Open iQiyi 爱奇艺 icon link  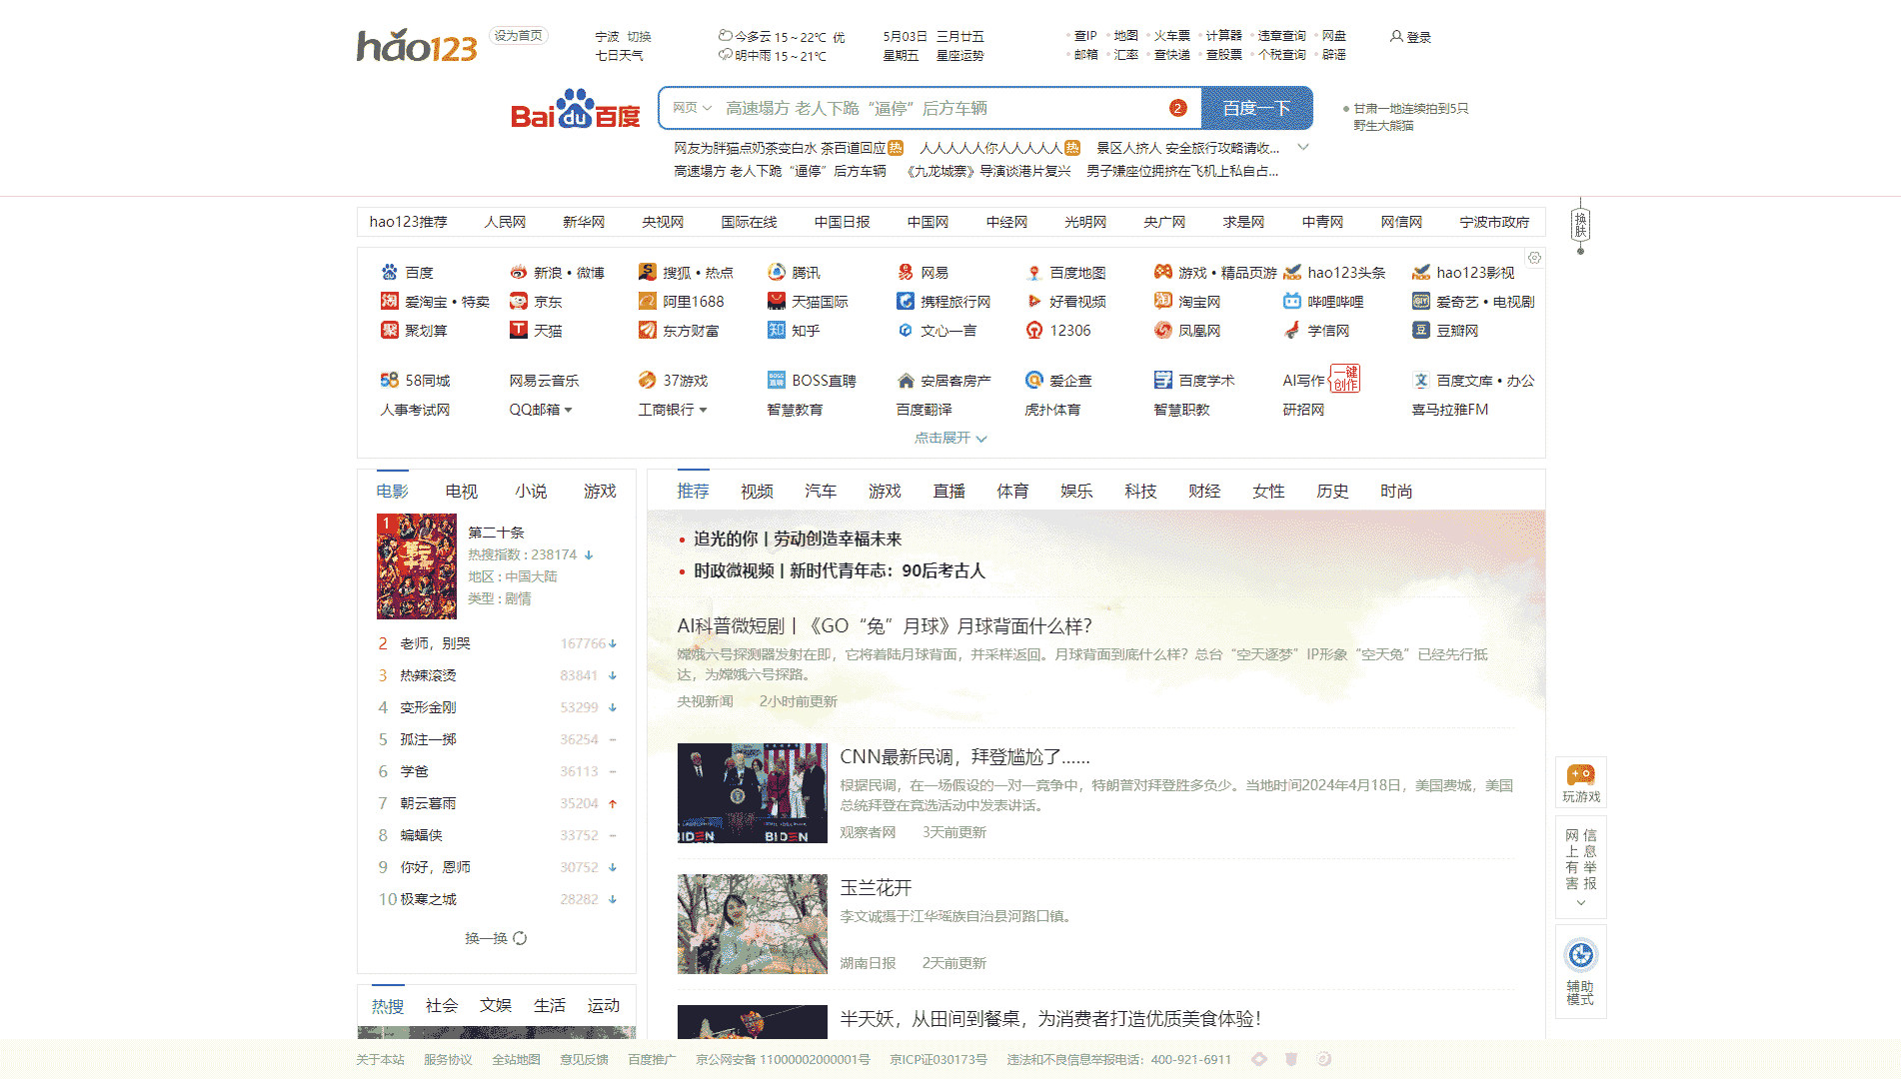click(x=1420, y=301)
